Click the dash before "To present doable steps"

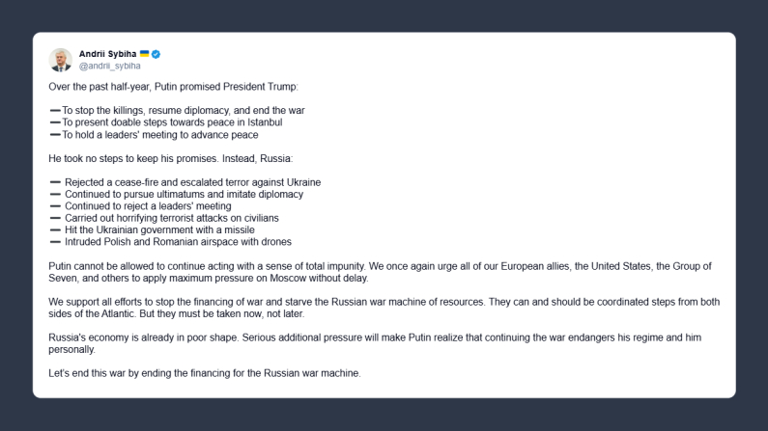click(54, 123)
